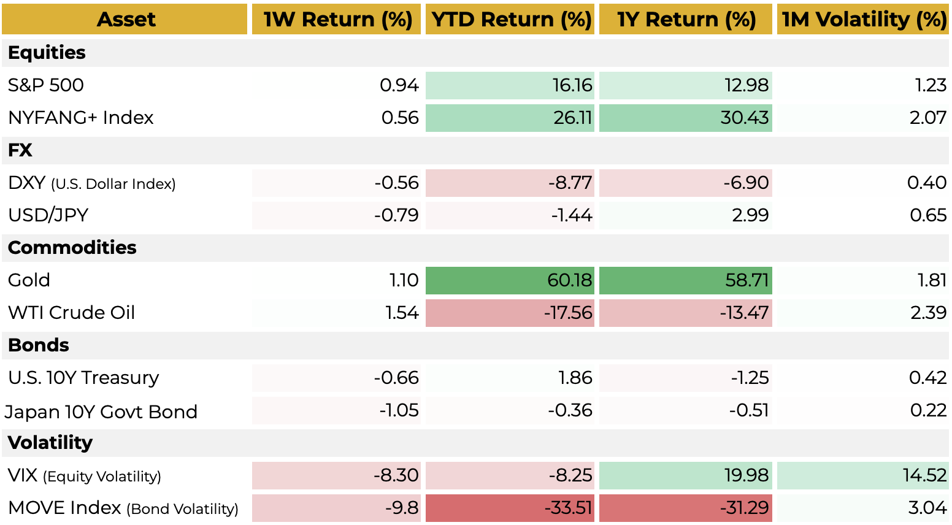Click the Commodities section heading

click(72, 248)
